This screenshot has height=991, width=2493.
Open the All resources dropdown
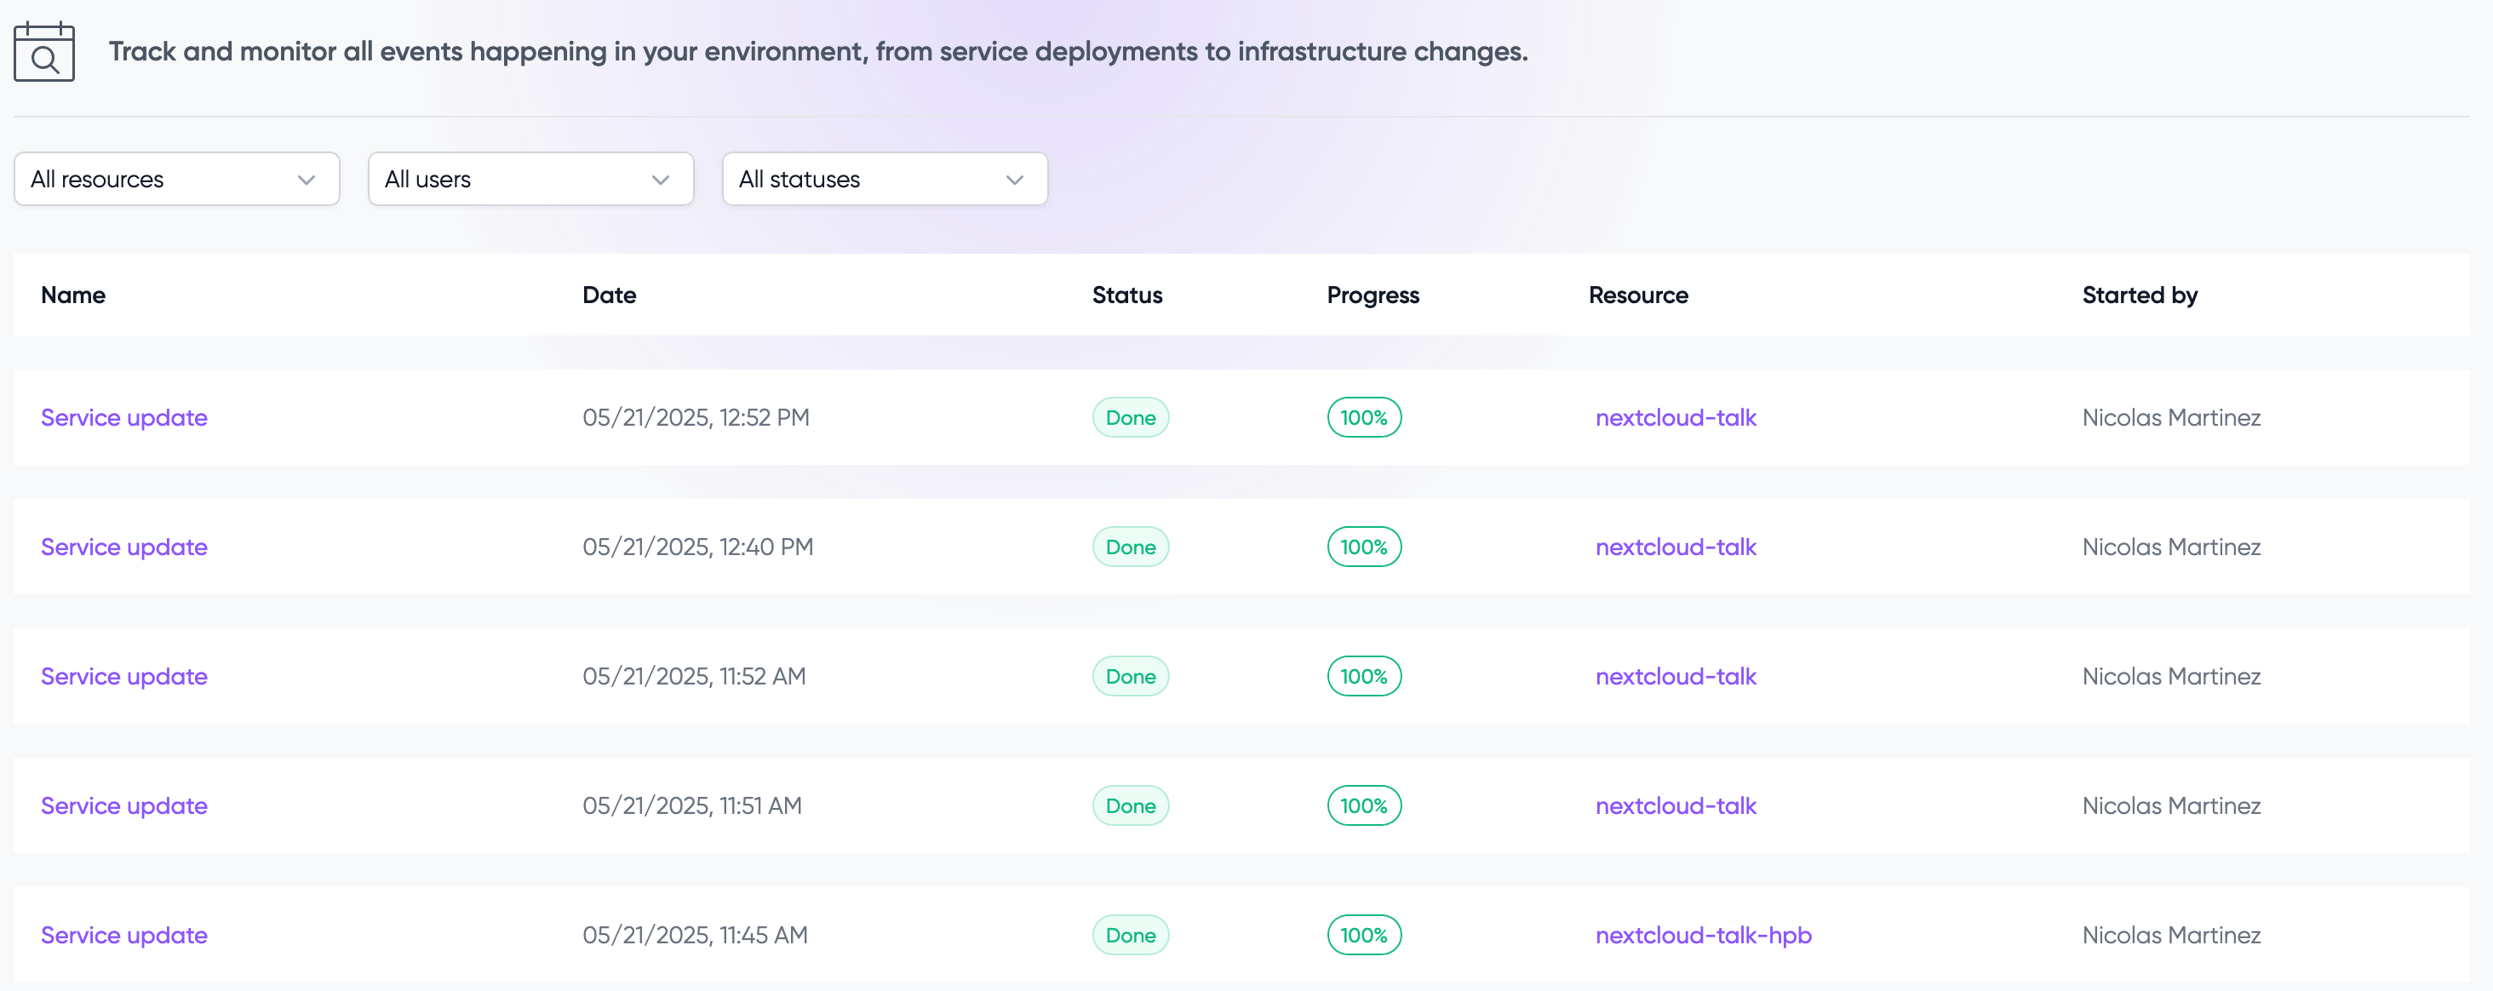click(x=176, y=179)
